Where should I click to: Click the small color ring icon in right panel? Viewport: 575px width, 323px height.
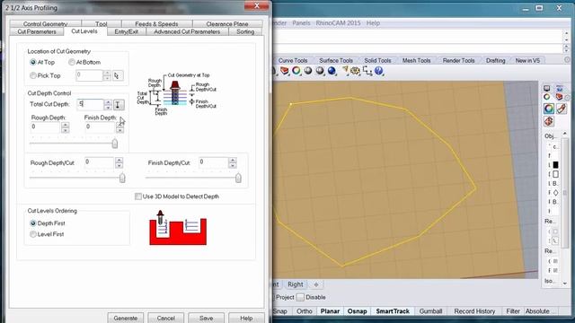(547, 97)
